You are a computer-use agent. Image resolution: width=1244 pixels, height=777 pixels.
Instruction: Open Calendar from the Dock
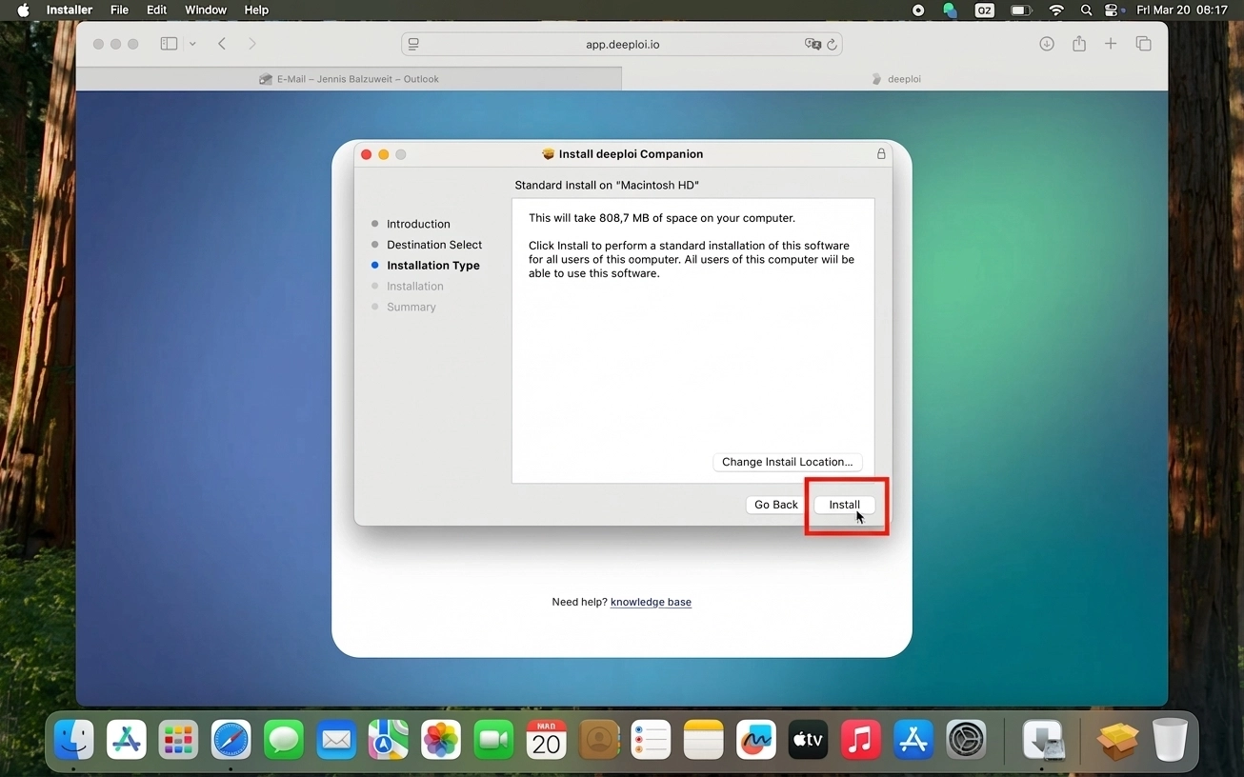pyautogui.click(x=546, y=740)
